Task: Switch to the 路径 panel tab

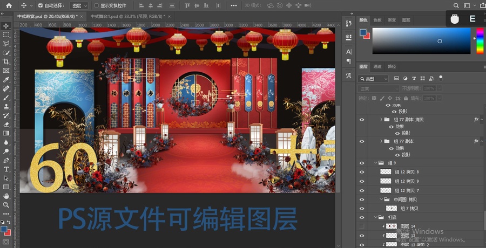Action: [x=391, y=66]
